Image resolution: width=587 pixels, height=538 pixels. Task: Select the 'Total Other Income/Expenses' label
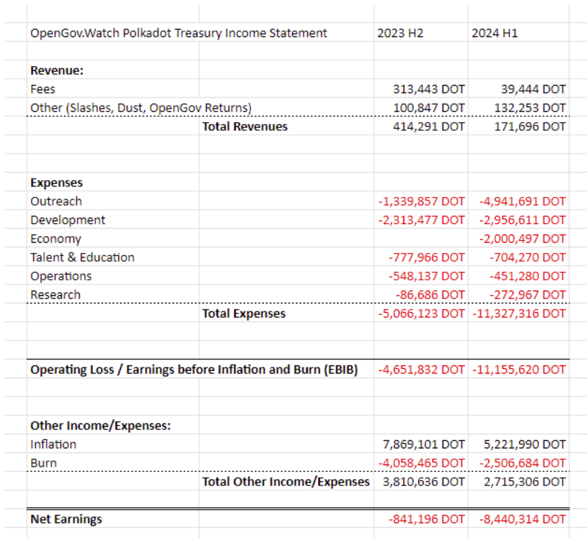tap(286, 482)
